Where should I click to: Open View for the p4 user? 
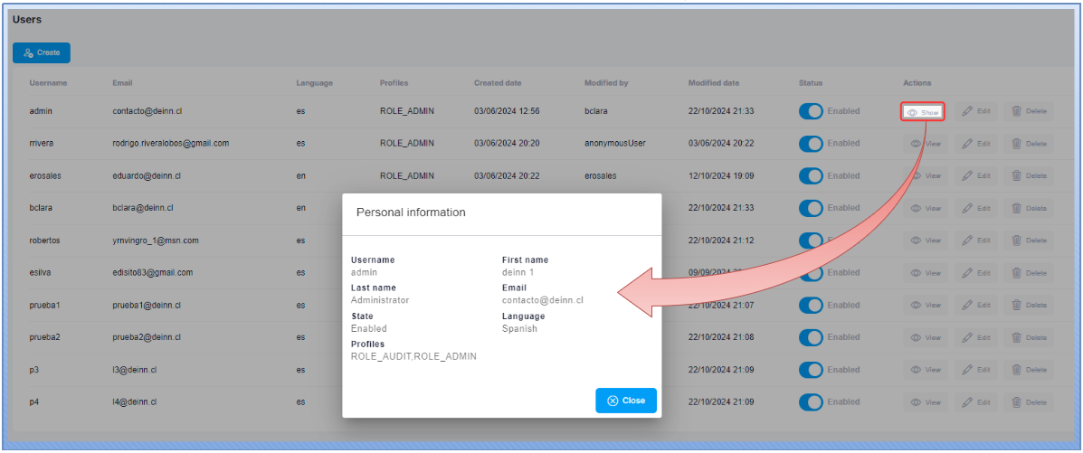point(925,402)
